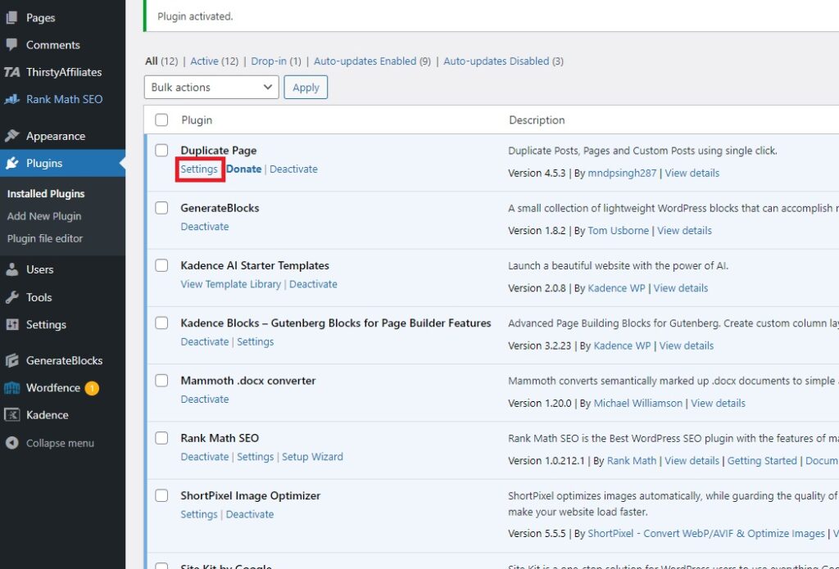Open the Appearance menu item
839x569 pixels.
(x=56, y=136)
